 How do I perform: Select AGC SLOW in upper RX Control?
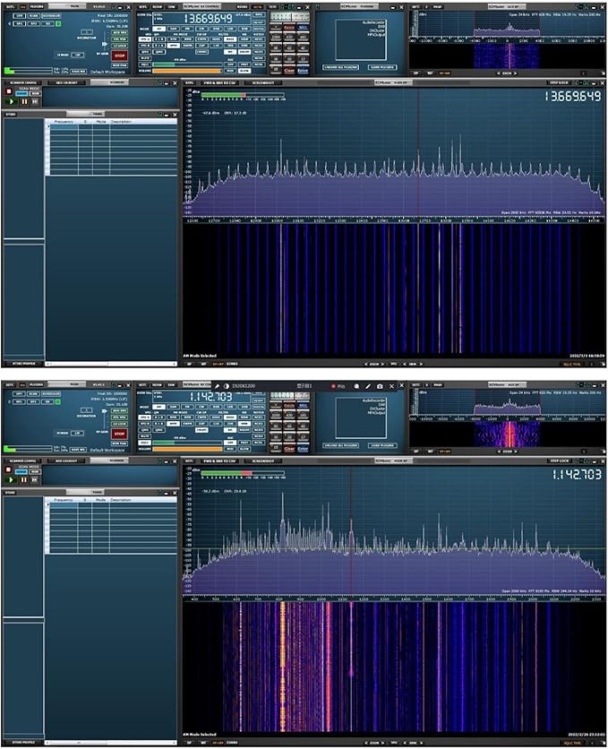tap(244, 71)
